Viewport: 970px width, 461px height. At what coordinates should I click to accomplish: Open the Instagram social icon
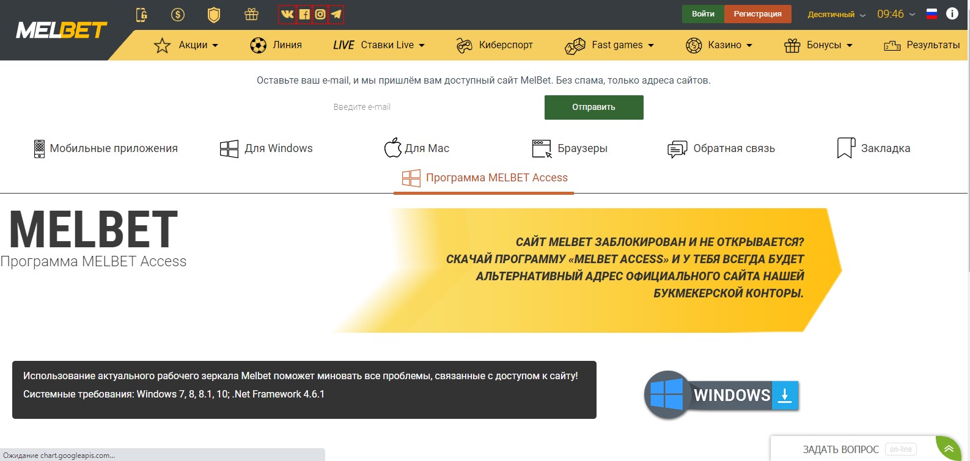tap(320, 14)
